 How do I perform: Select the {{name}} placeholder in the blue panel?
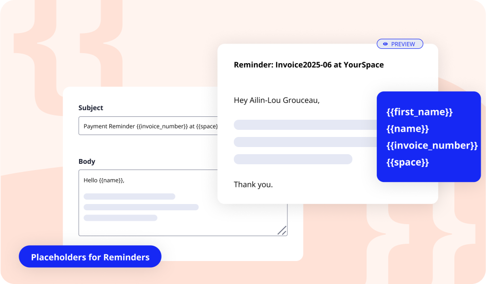[407, 128]
